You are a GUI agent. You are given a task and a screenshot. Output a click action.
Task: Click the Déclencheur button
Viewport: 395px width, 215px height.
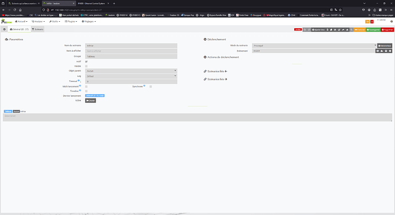385,46
